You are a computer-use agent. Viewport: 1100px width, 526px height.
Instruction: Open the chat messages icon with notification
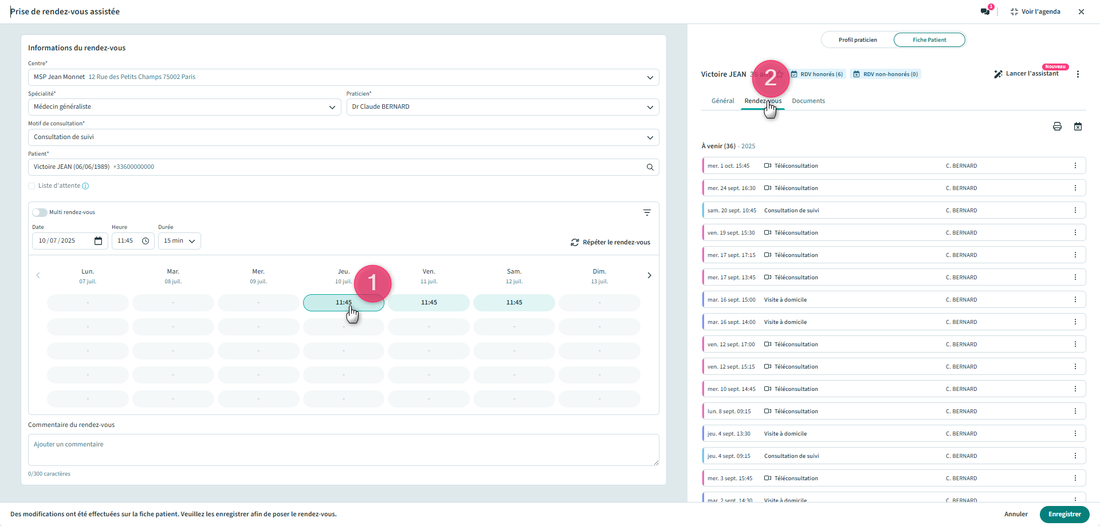click(x=985, y=11)
